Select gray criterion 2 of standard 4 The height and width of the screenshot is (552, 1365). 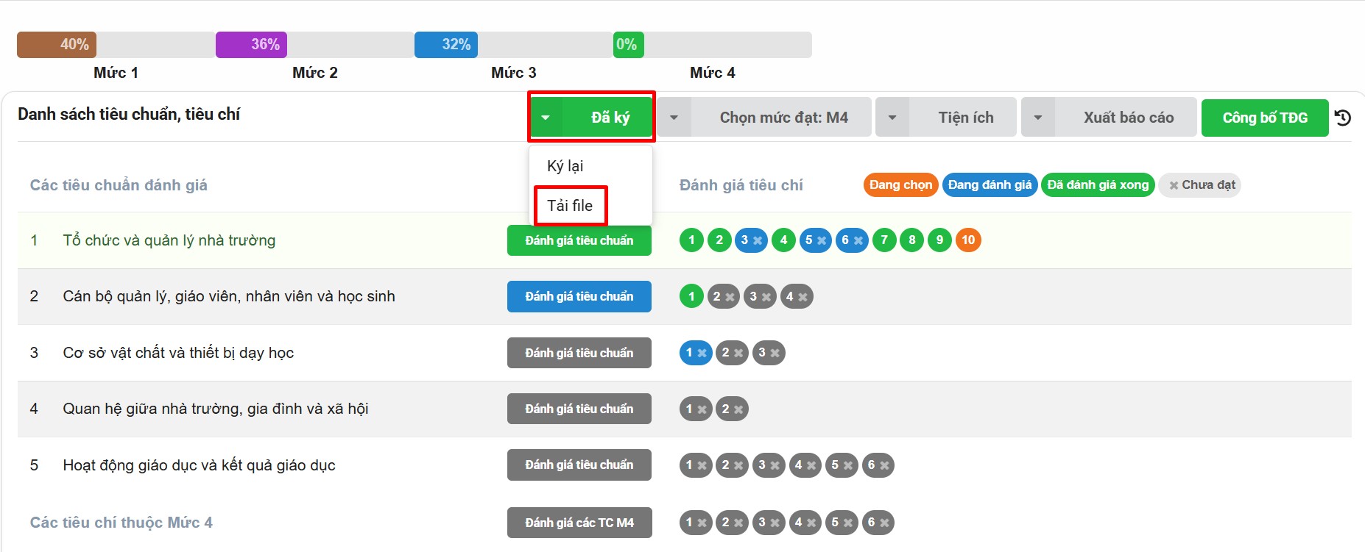731,409
